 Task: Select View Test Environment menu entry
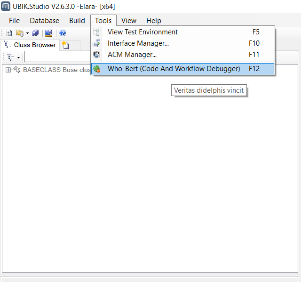coord(143,32)
